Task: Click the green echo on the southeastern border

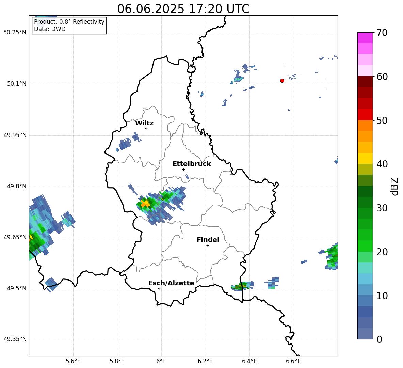Action: [x=242, y=286]
